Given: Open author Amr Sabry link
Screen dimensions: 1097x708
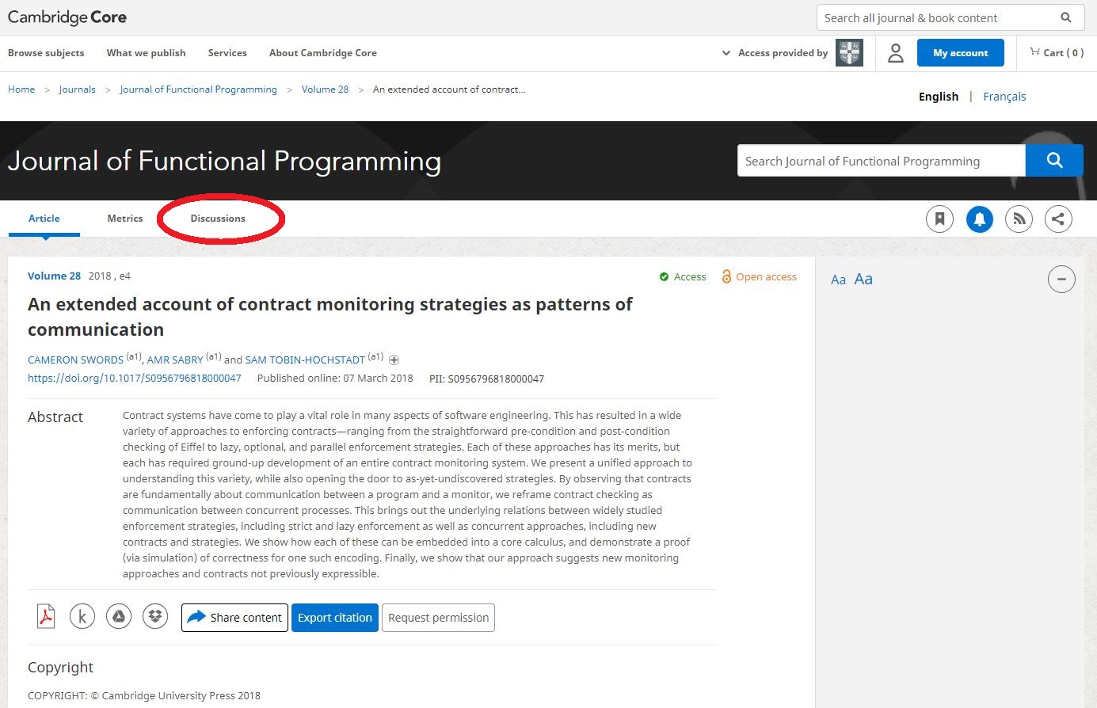Looking at the screenshot, I should pyautogui.click(x=175, y=360).
